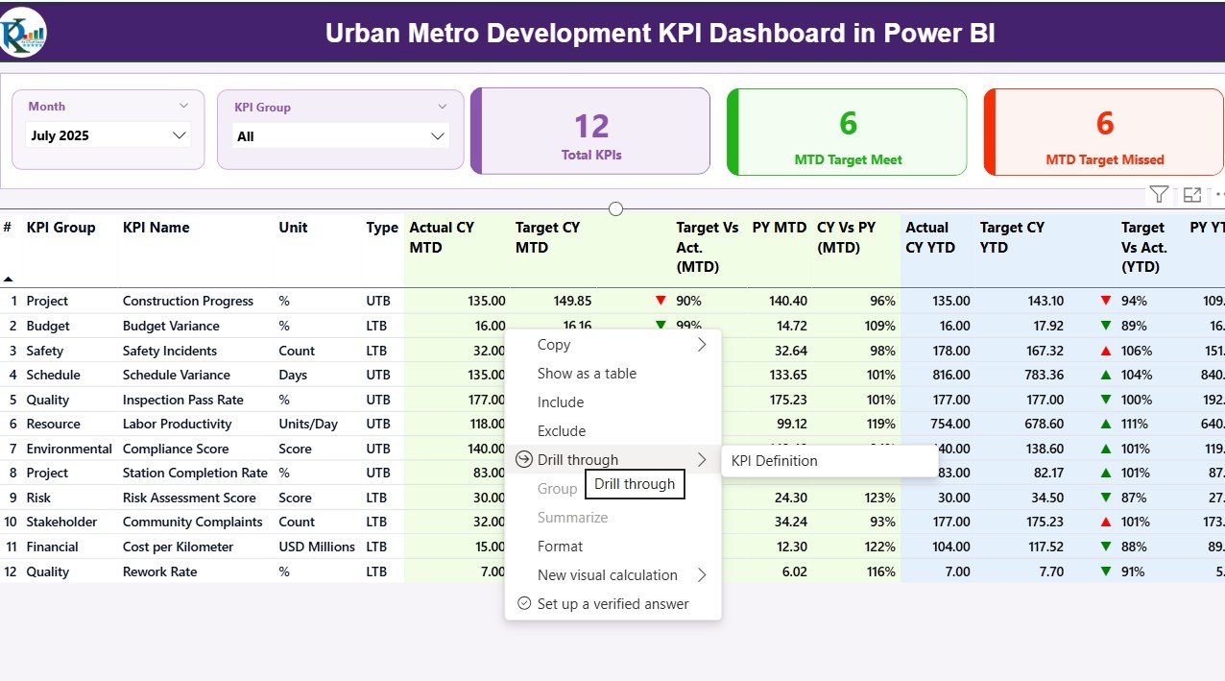Viewport: 1225px width, 681px height.
Task: Click the Drill through circled arrow icon
Action: pos(523,460)
